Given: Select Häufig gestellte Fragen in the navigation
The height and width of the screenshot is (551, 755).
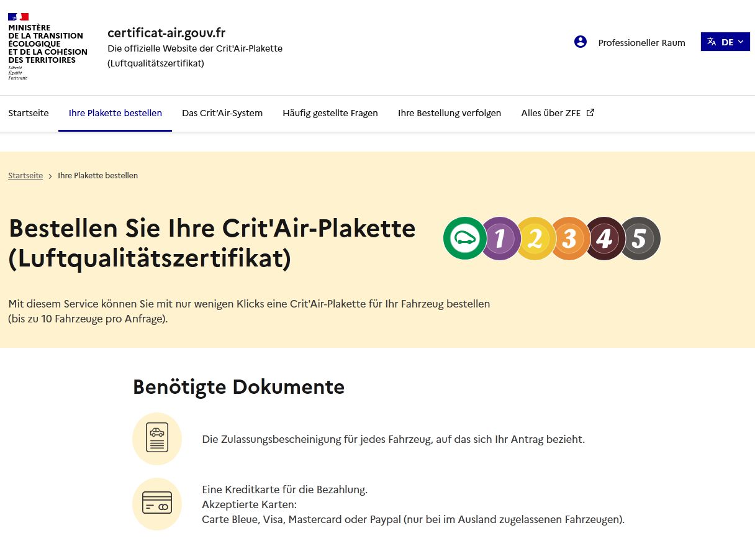Looking at the screenshot, I should (x=330, y=112).
